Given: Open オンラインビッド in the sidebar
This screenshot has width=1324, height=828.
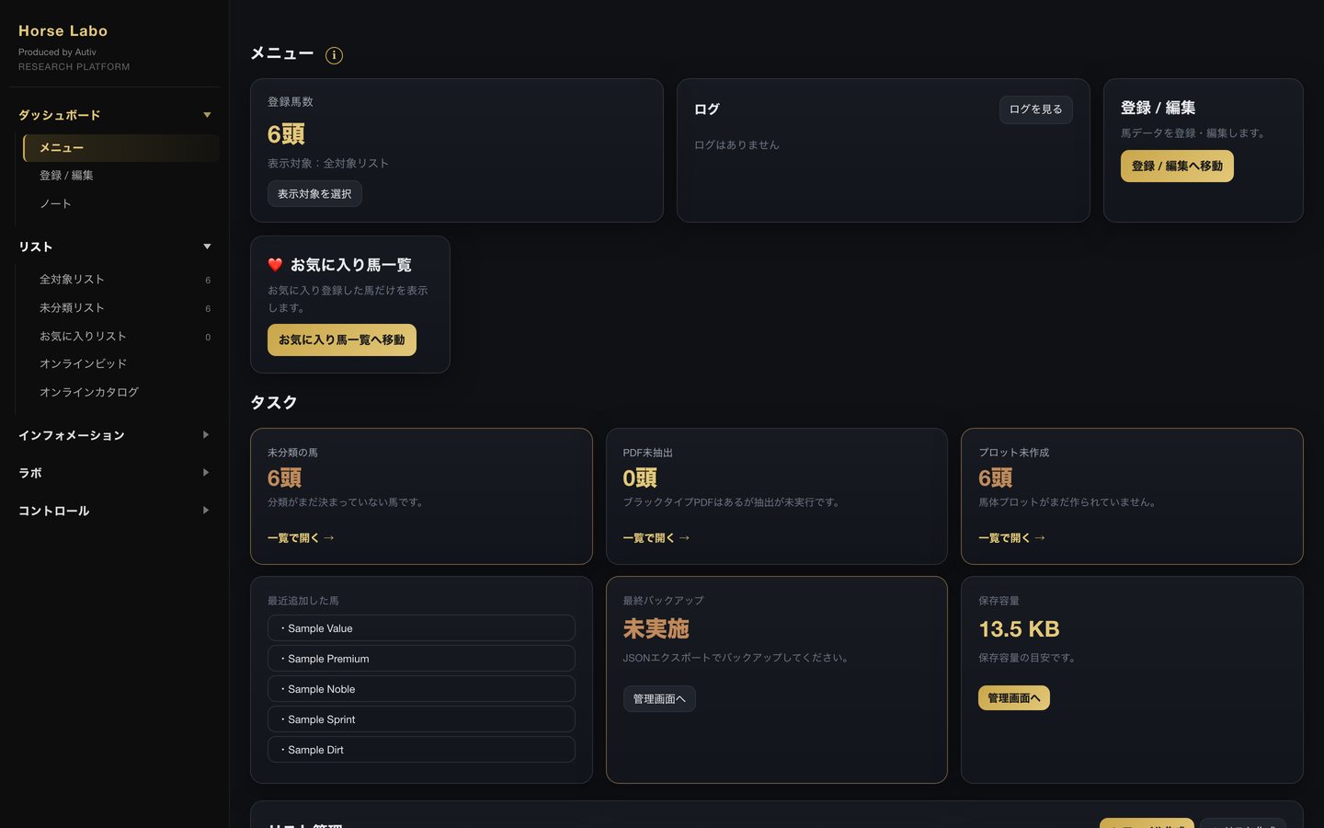Looking at the screenshot, I should (x=121, y=364).
